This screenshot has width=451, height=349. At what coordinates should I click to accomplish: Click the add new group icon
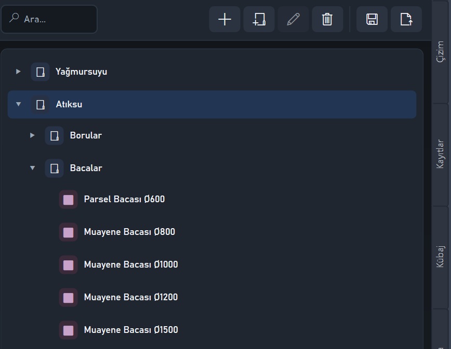tap(259, 19)
